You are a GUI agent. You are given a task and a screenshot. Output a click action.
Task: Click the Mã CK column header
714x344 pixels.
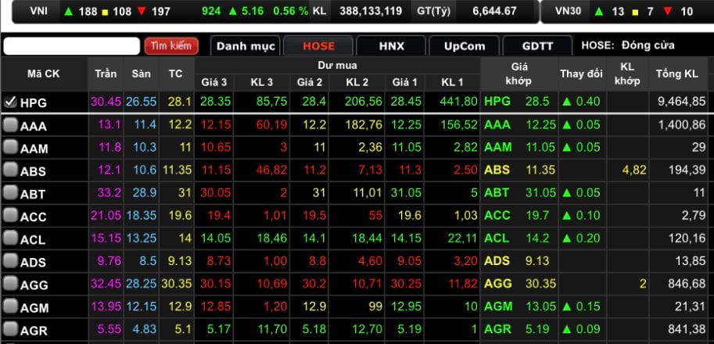pos(44,73)
